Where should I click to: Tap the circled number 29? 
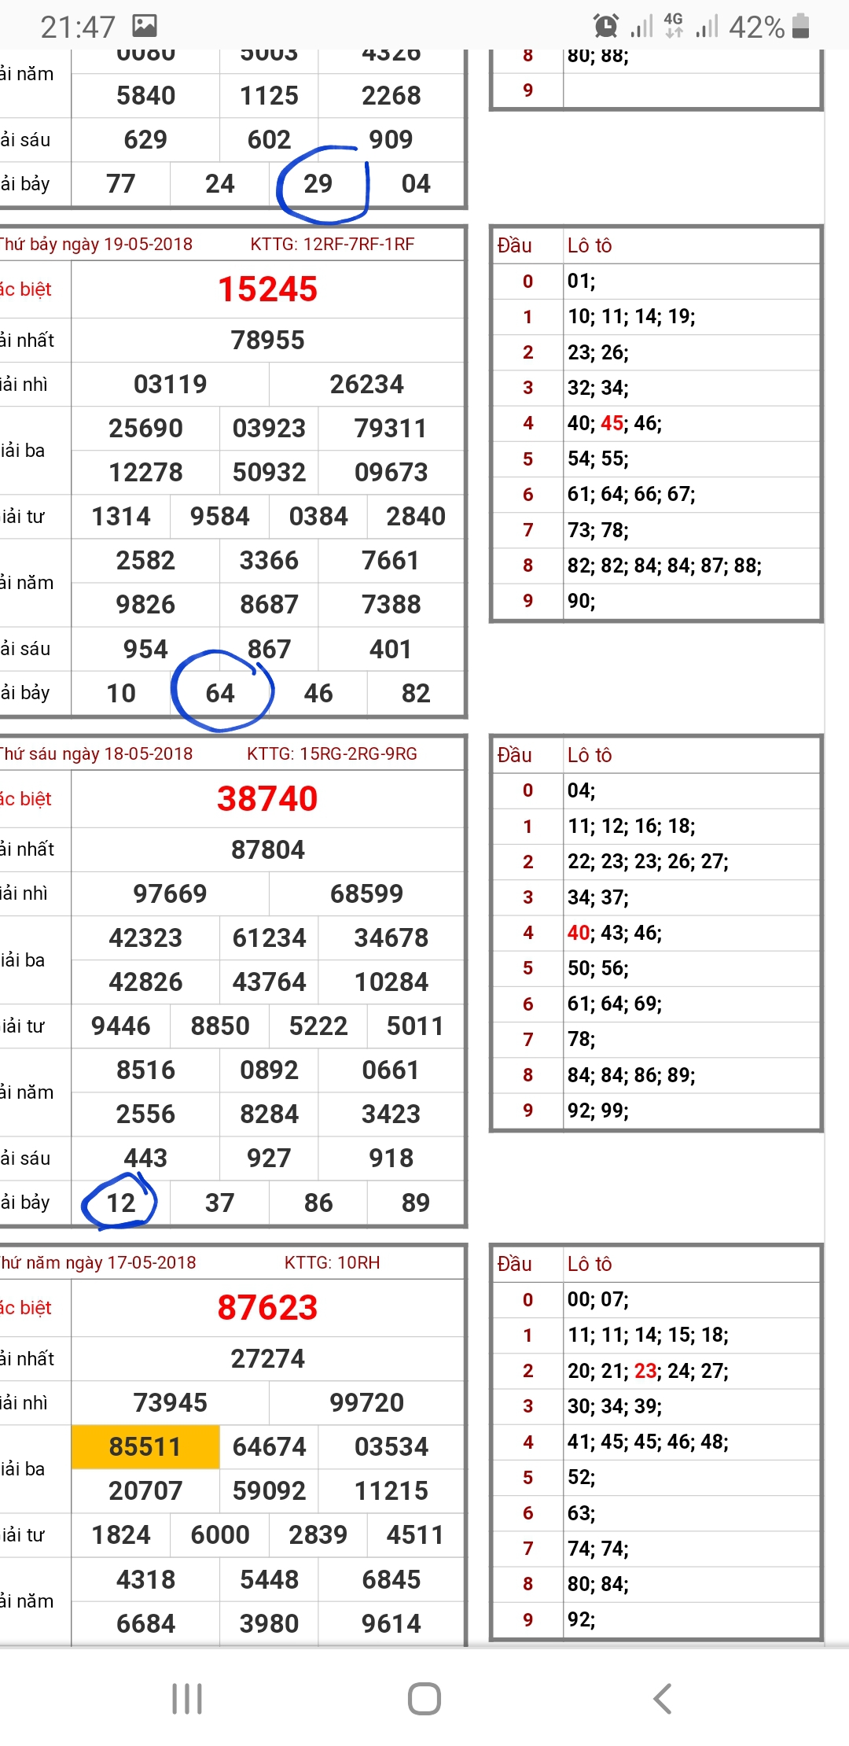(318, 184)
